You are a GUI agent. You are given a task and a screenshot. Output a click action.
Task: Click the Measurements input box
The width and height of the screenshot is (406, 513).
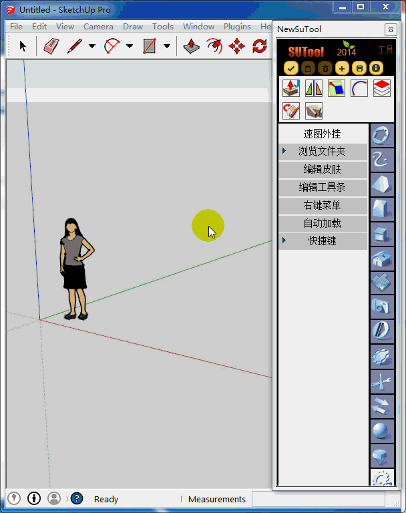point(319,499)
